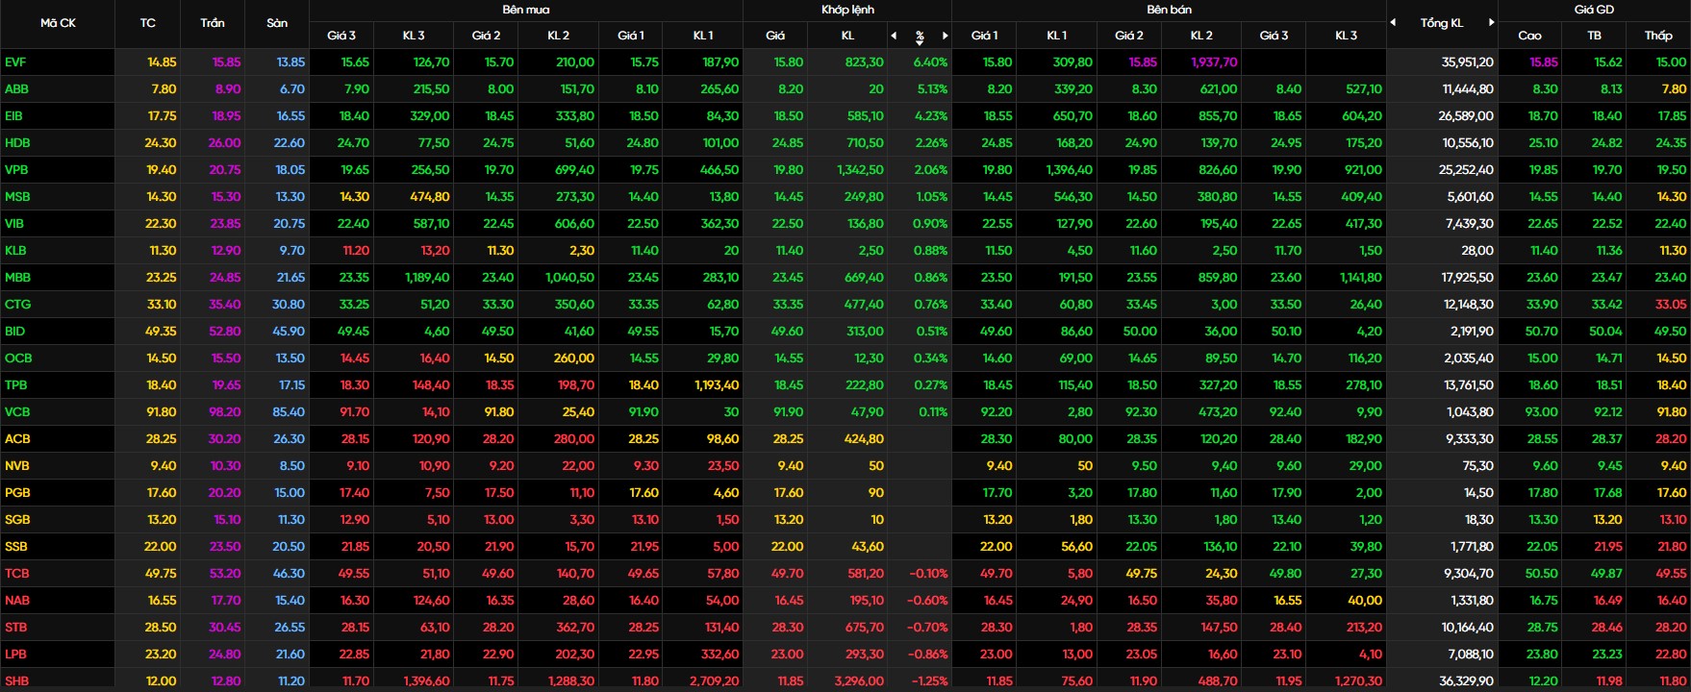Viewport: 1691px width, 692px height.
Task: Open the ABB stock symbol
Action: tap(16, 88)
